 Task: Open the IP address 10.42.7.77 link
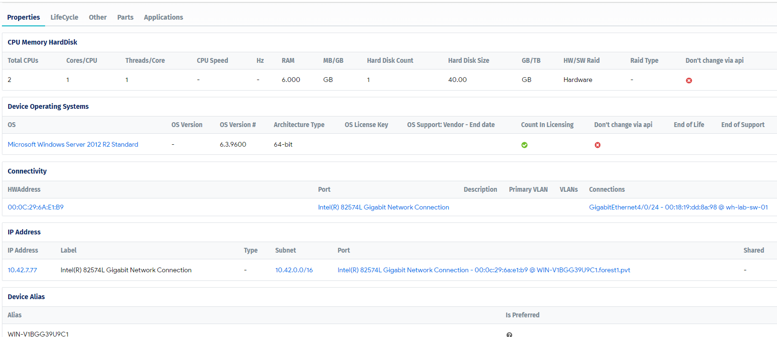[22, 270]
